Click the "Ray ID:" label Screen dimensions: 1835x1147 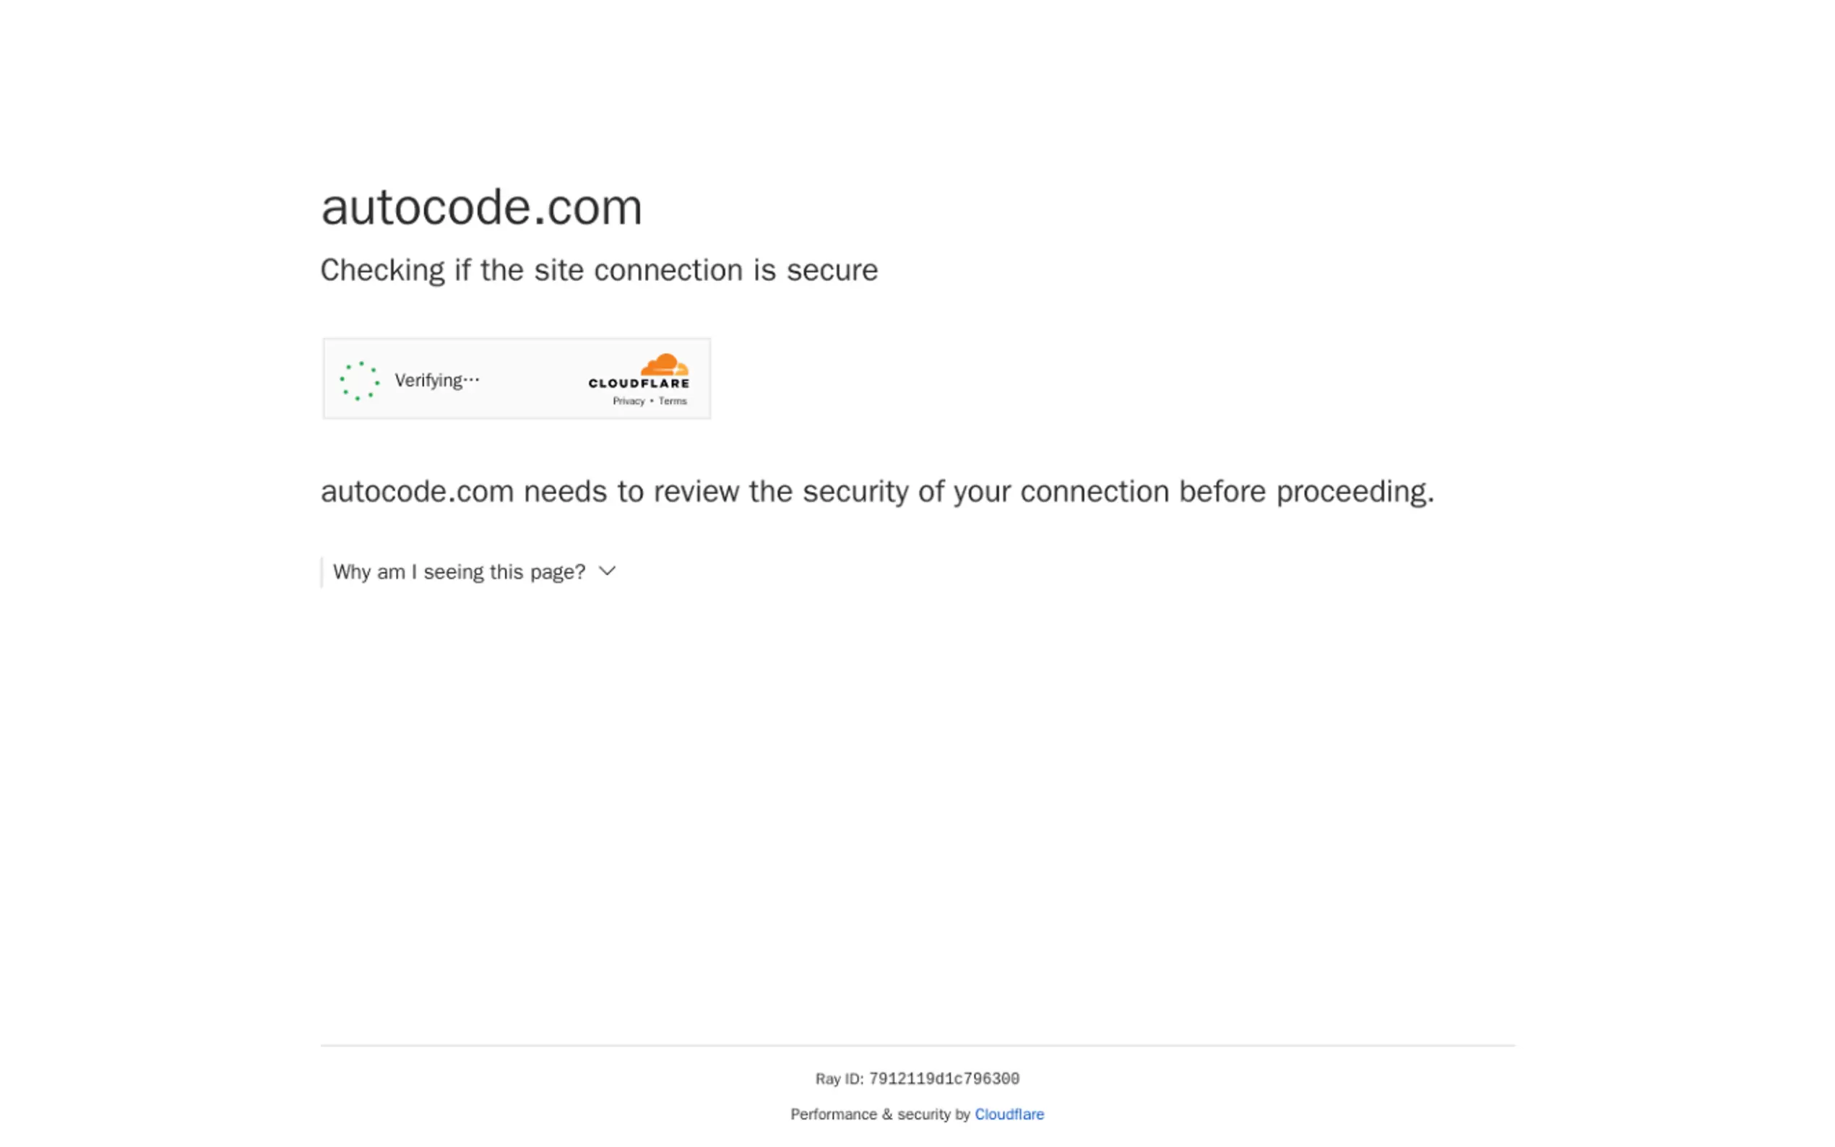click(x=839, y=1078)
